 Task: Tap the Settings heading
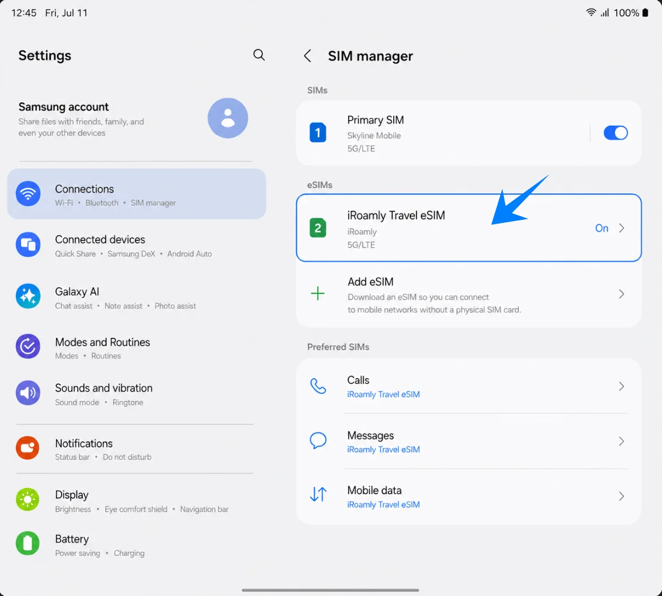click(x=45, y=56)
